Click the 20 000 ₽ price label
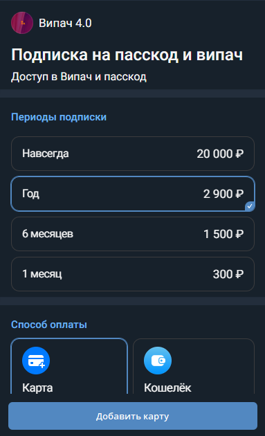This screenshot has height=436, width=265. [220, 154]
